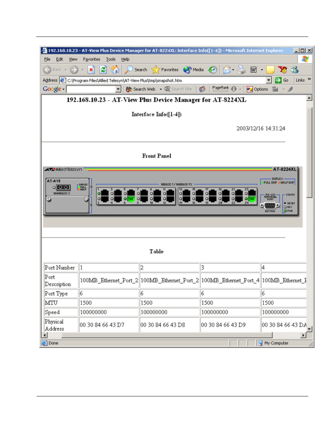
Task: Refresh the page with the Refresh icon
Action: point(103,70)
